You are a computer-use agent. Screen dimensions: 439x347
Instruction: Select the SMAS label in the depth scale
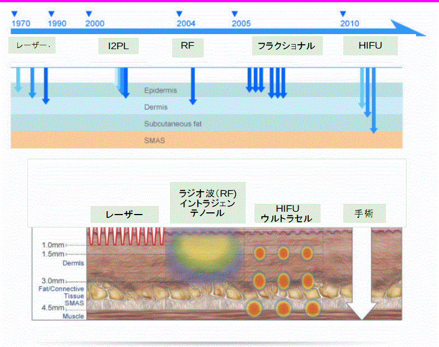(x=74, y=303)
